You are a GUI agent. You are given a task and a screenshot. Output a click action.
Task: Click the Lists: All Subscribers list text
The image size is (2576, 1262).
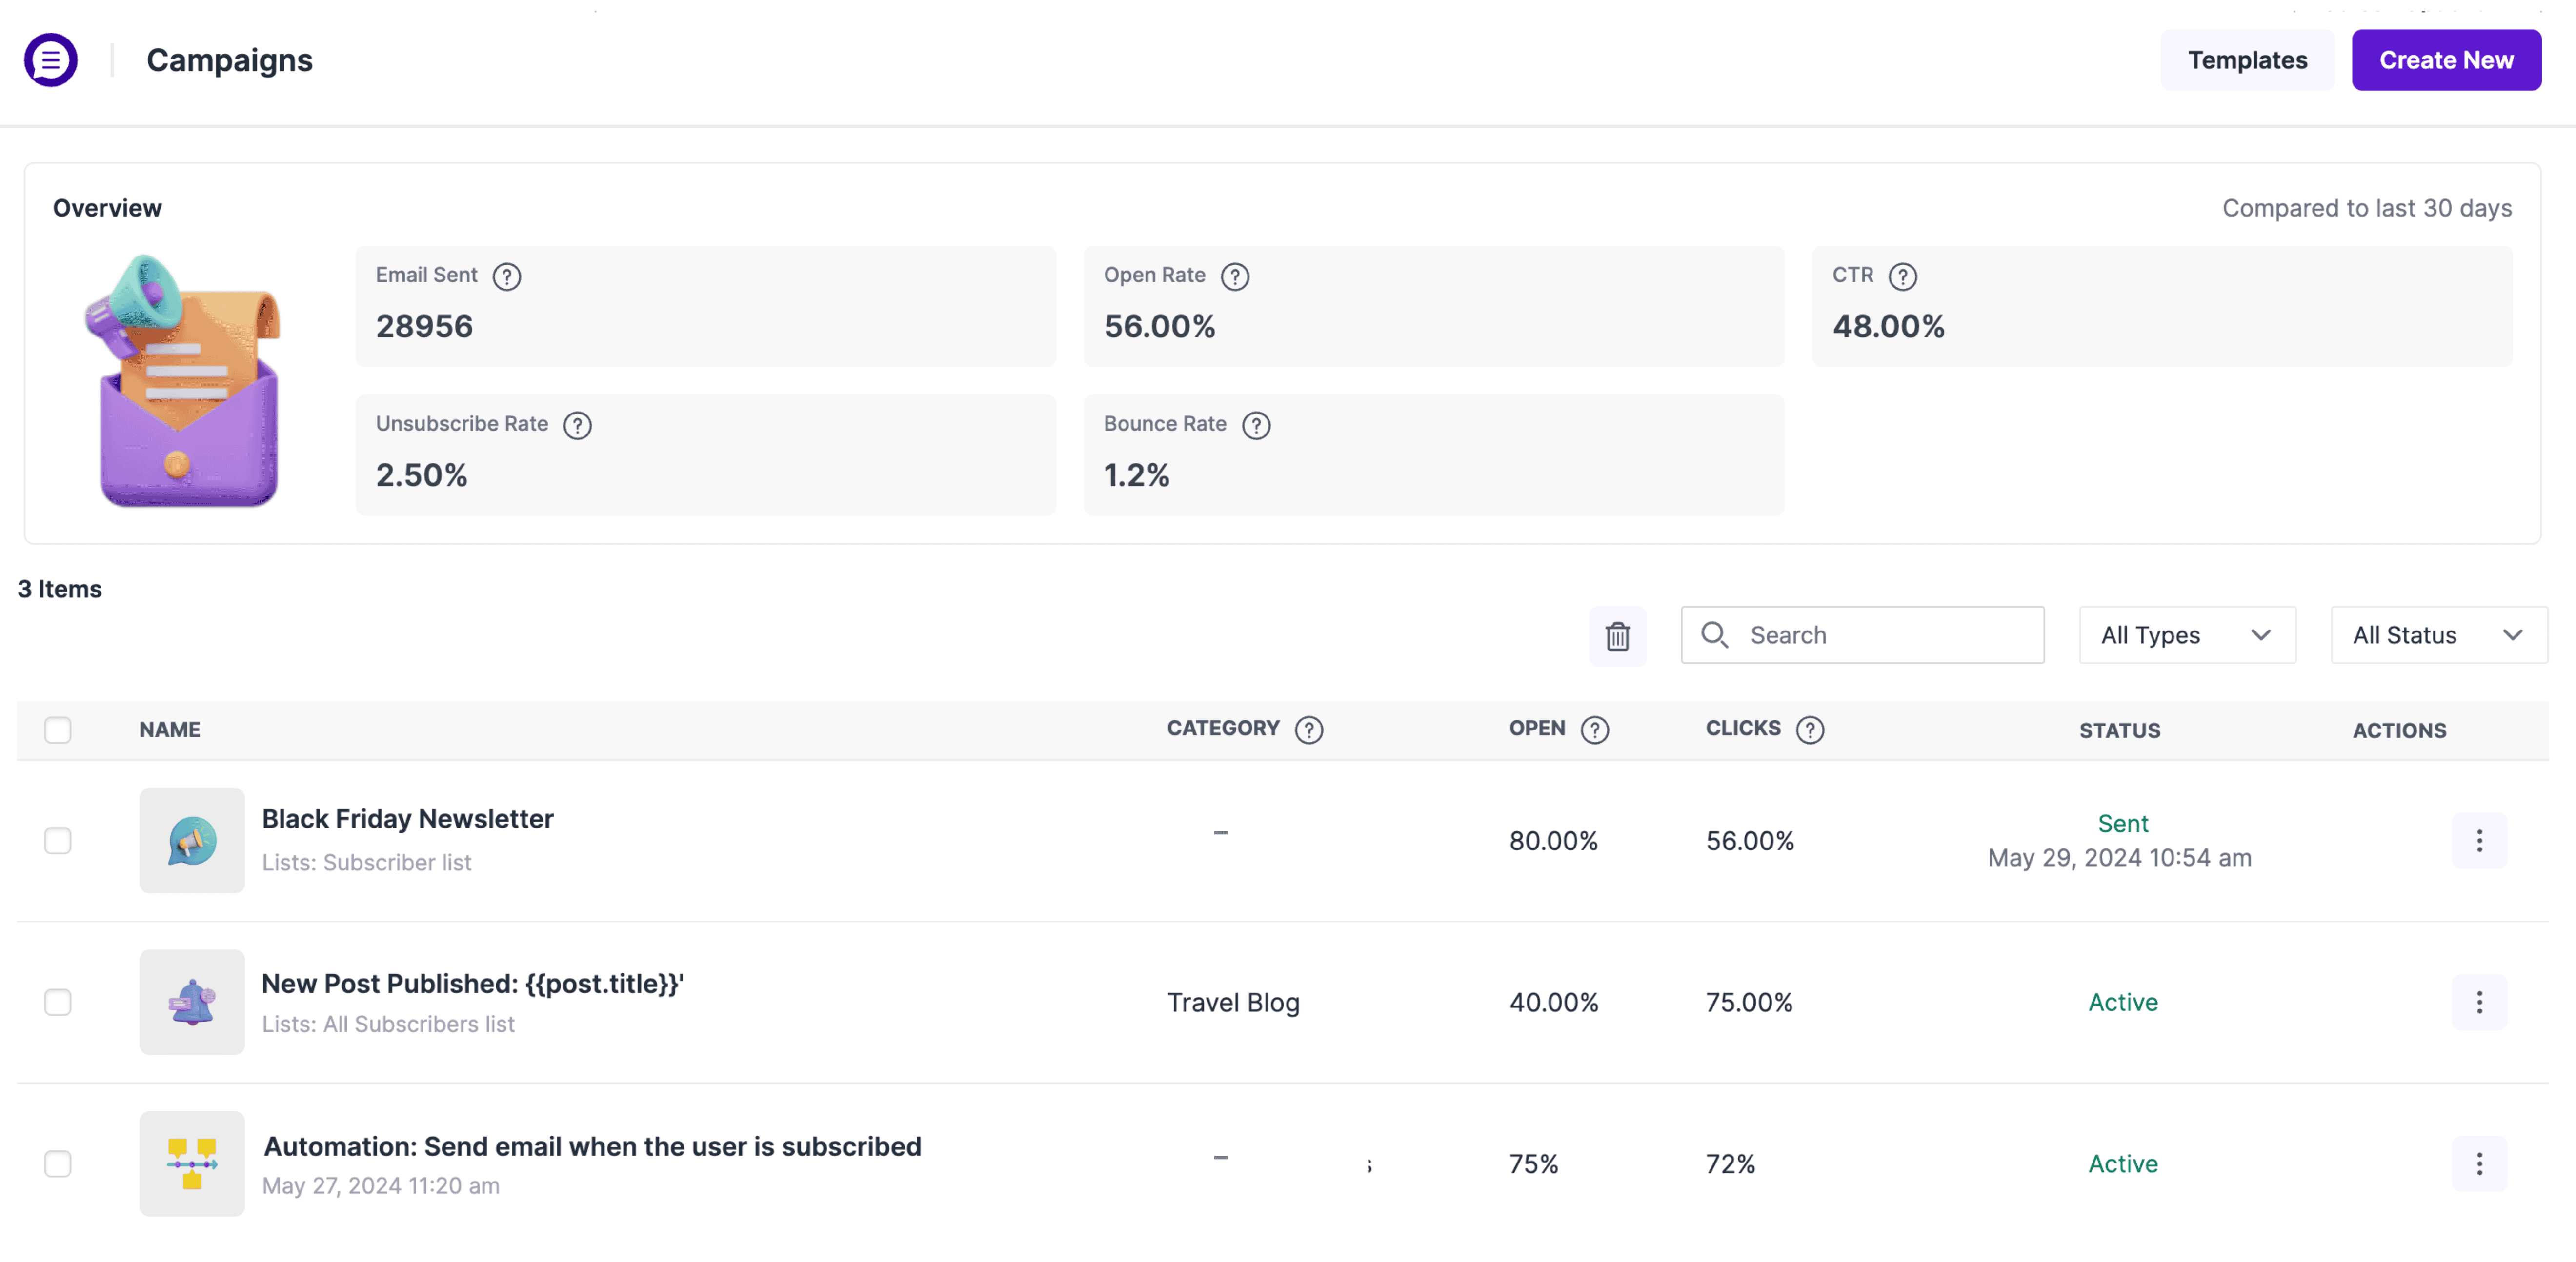(388, 1024)
